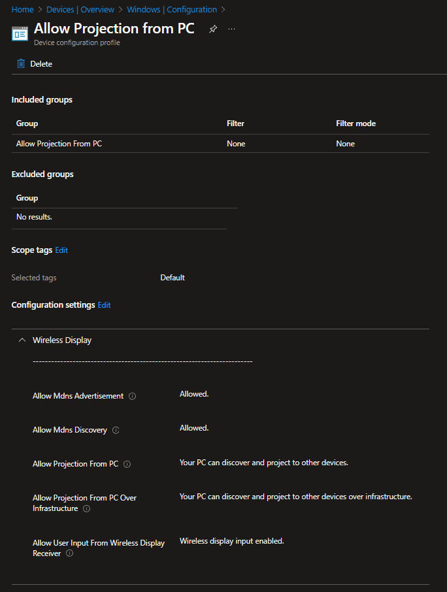Collapse the Wireless Display section

(x=22, y=340)
